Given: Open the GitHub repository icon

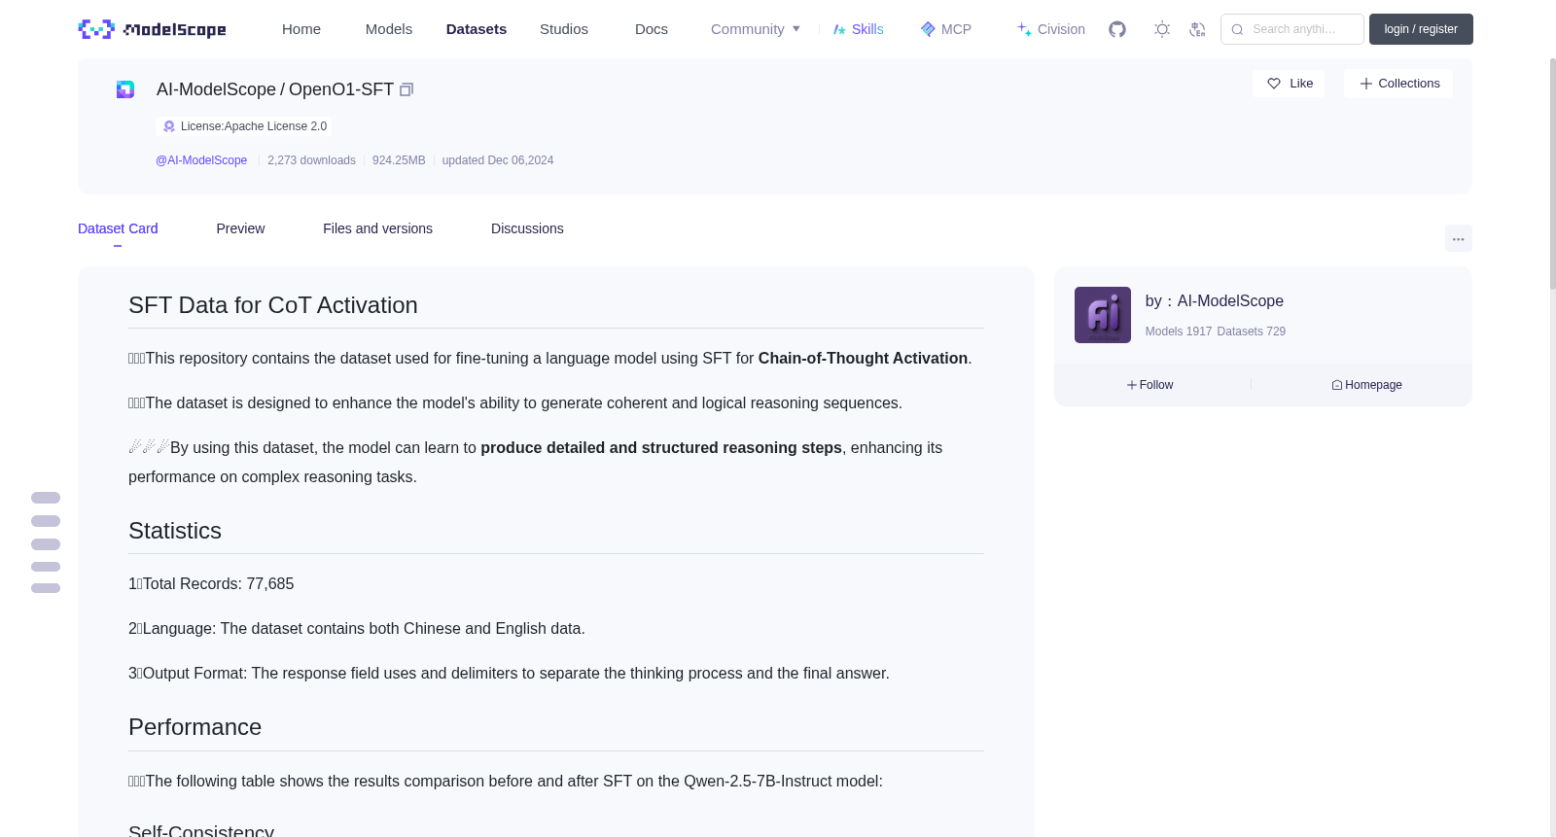Looking at the screenshot, I should point(1117,29).
